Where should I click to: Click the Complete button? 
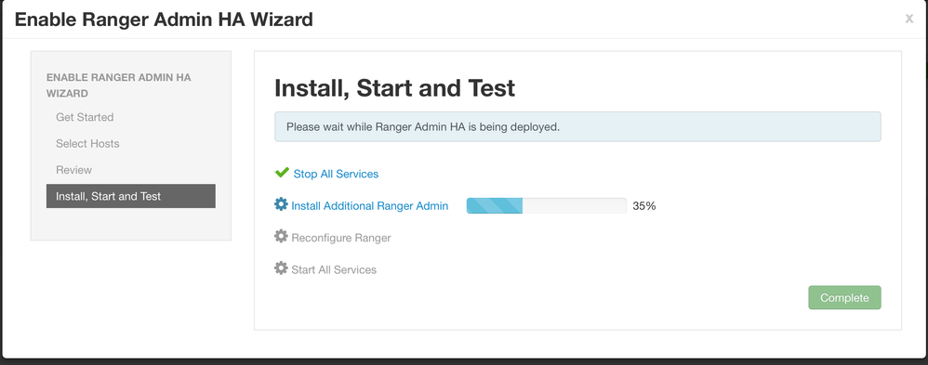click(x=844, y=297)
